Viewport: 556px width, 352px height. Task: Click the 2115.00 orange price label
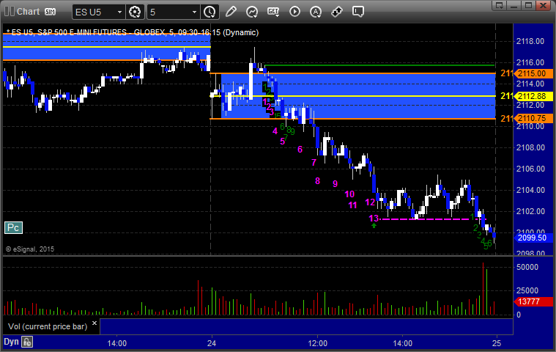pyautogui.click(x=535, y=73)
